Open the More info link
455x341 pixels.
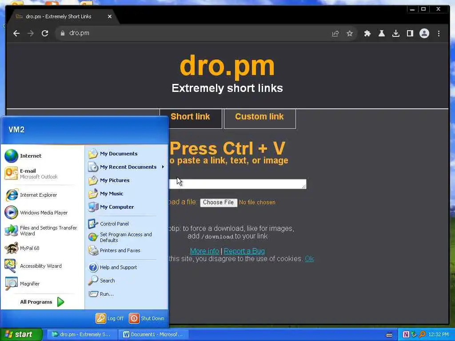204,251
